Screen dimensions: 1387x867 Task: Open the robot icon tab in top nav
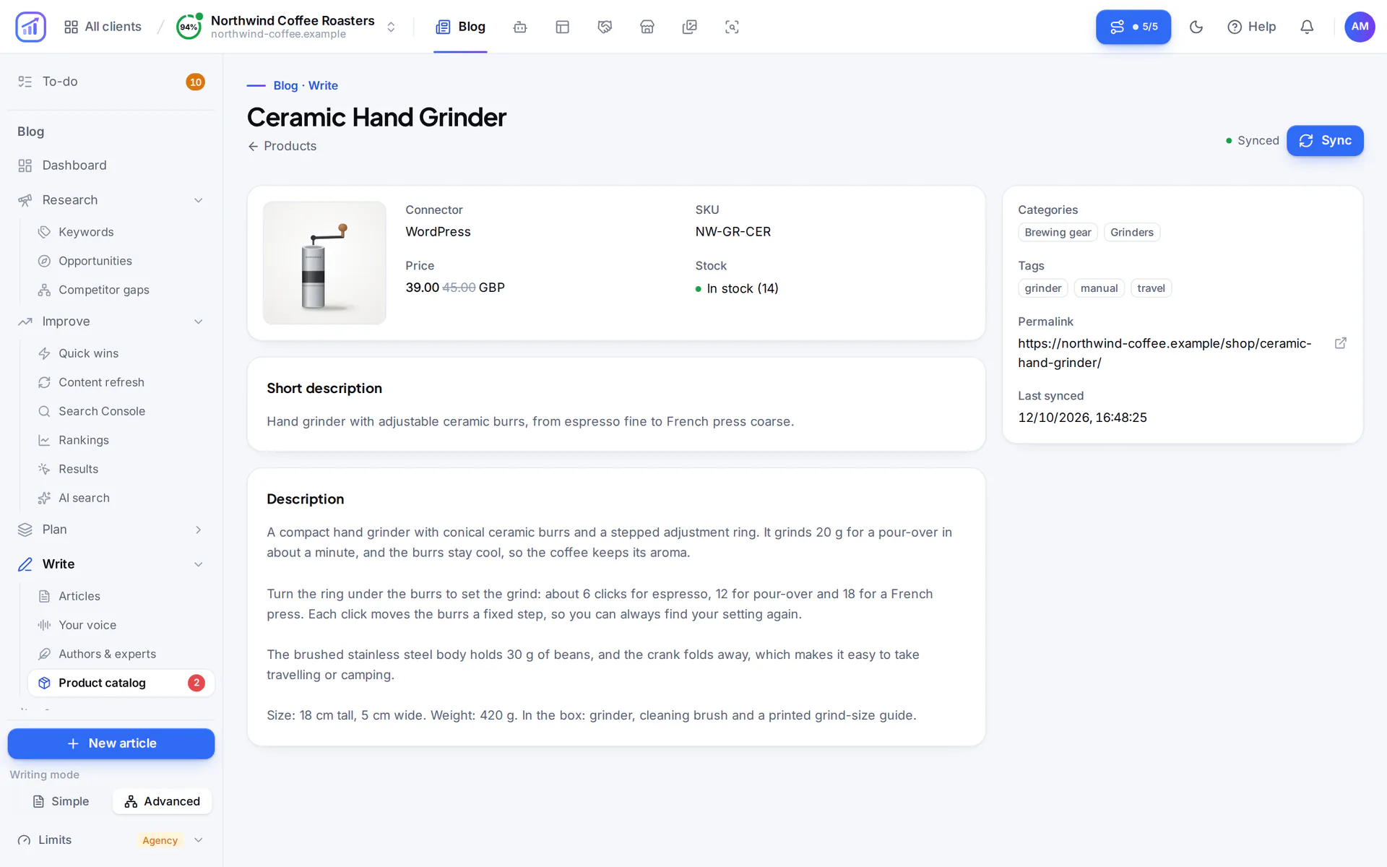tap(520, 27)
